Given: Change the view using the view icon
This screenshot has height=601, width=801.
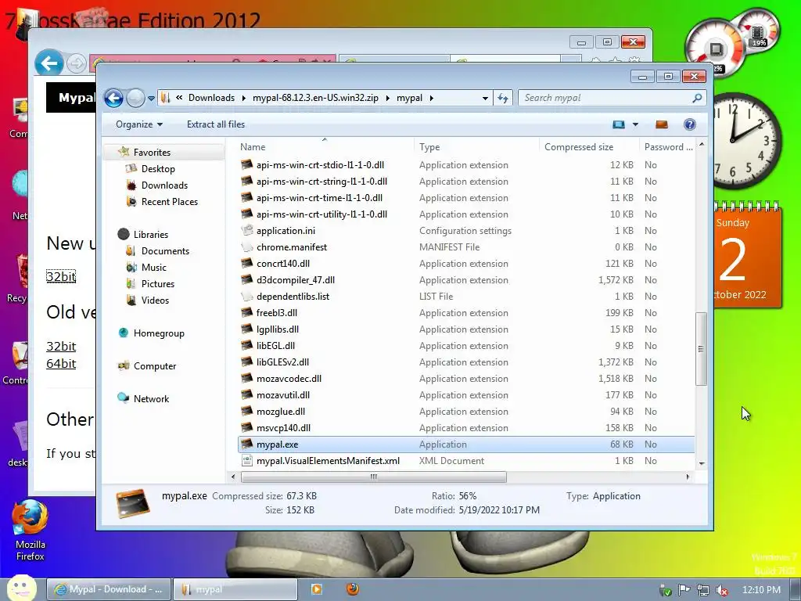Looking at the screenshot, I should [619, 124].
